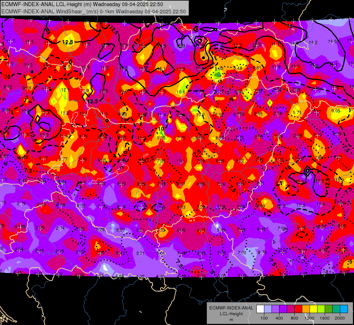Click the grid value 8.90
The width and height of the screenshot is (354, 325).
pos(121,184)
